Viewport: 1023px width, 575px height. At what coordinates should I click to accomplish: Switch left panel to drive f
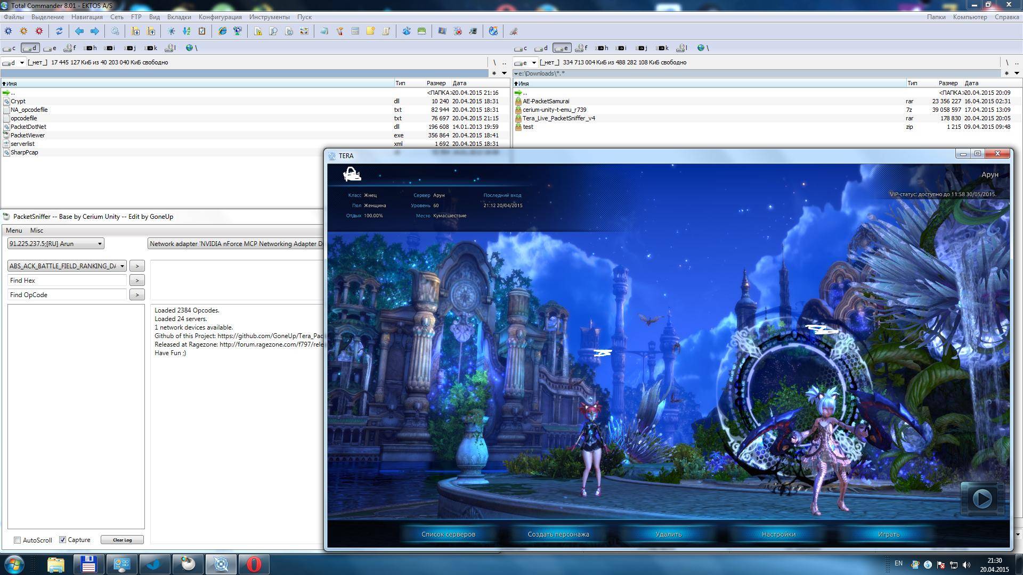(70, 48)
